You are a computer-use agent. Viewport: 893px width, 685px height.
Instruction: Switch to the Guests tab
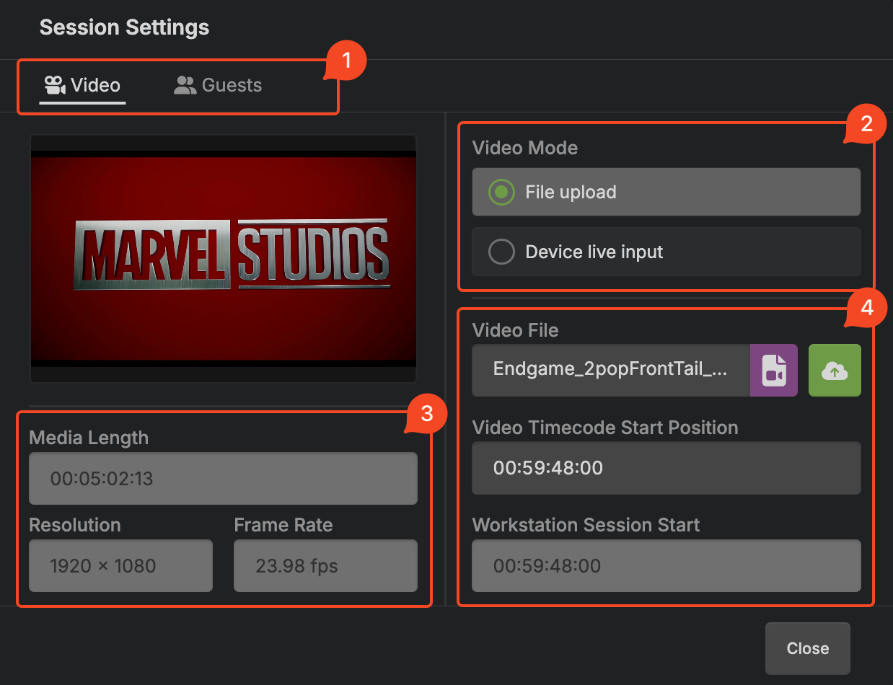pos(217,84)
